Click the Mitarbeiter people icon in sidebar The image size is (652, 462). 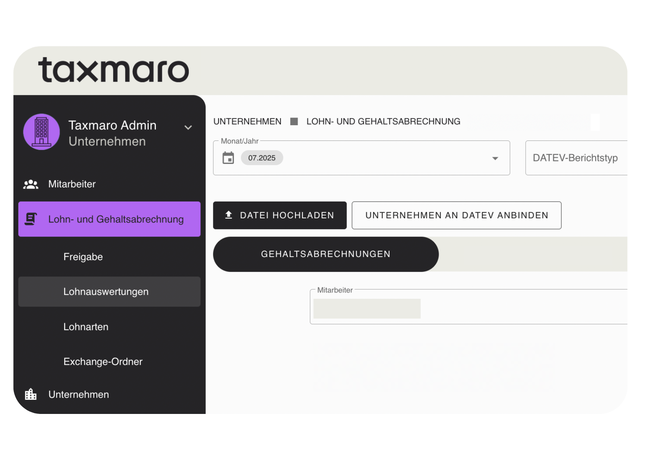point(31,184)
